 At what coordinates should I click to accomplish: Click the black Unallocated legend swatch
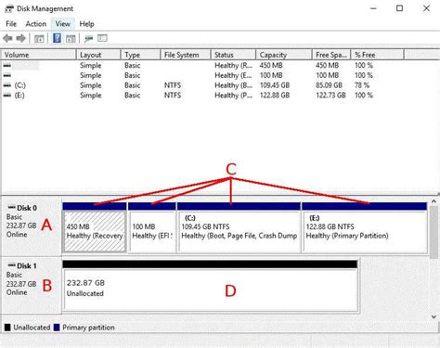pyautogui.click(x=7, y=328)
